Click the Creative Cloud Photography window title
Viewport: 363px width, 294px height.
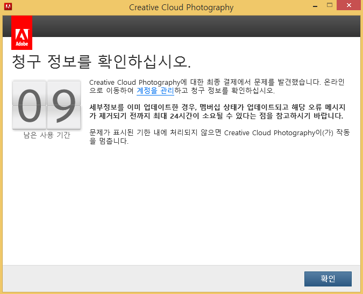pos(181,8)
